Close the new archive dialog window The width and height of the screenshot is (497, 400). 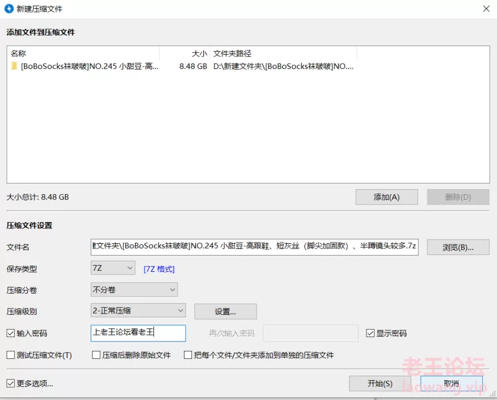pos(485,9)
